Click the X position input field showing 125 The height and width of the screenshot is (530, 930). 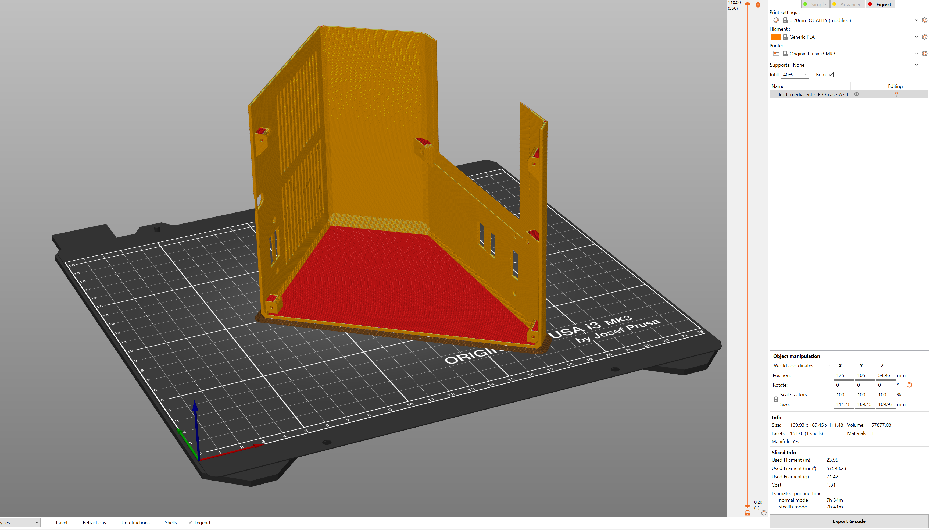point(844,375)
